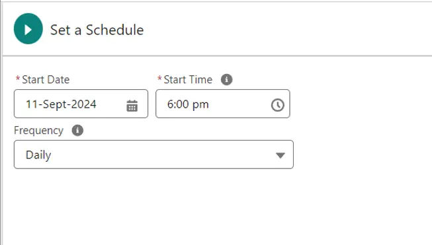This screenshot has width=432, height=245.
Task: Click the Frequency label text
Action: click(x=38, y=131)
